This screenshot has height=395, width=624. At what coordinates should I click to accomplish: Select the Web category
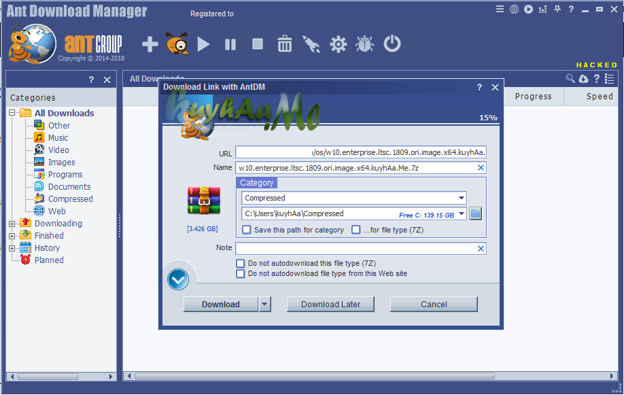tap(57, 211)
